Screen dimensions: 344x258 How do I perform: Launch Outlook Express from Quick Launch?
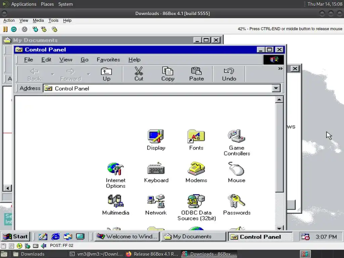[x=68, y=236]
